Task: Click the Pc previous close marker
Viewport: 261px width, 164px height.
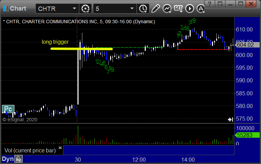Action: (x=8, y=109)
